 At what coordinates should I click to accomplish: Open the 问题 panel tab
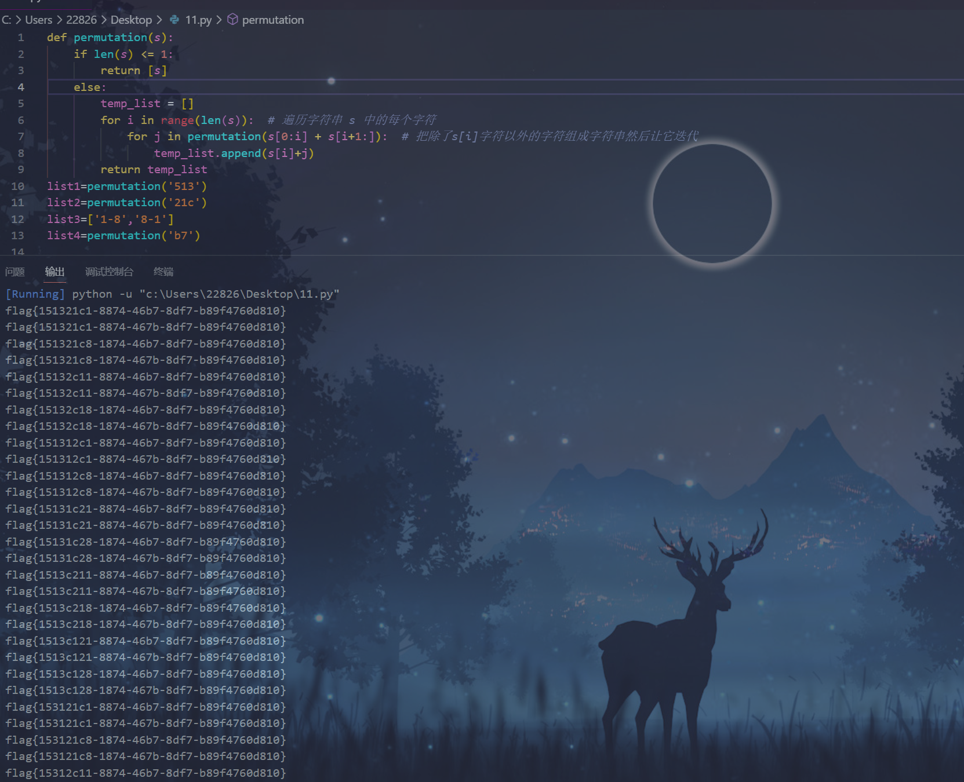pyautogui.click(x=15, y=272)
